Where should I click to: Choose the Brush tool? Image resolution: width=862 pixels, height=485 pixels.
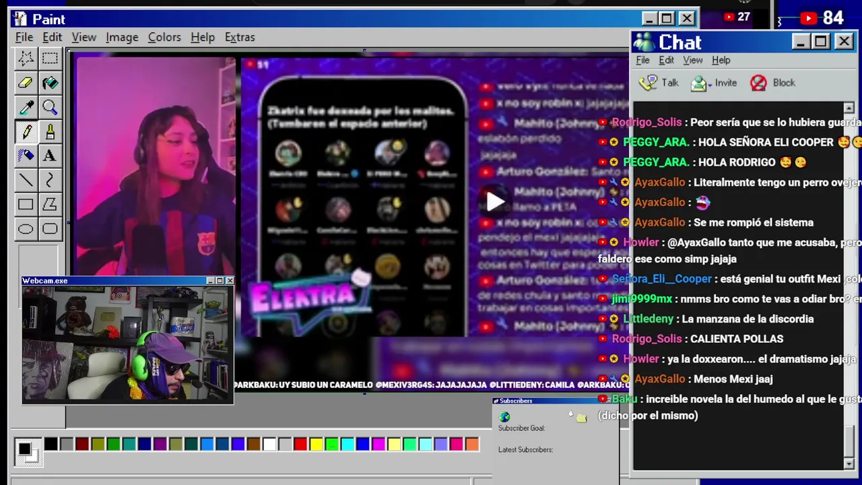50,131
